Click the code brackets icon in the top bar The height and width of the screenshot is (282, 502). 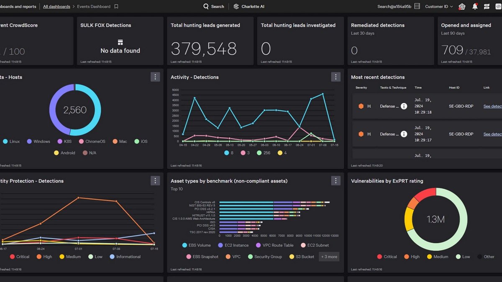(499, 7)
